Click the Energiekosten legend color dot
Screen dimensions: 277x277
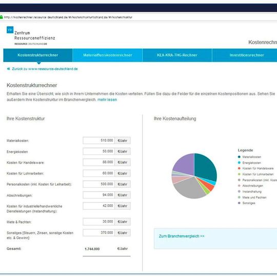click(239, 163)
